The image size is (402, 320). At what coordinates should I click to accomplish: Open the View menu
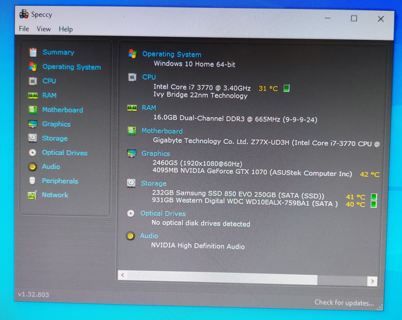point(44,29)
